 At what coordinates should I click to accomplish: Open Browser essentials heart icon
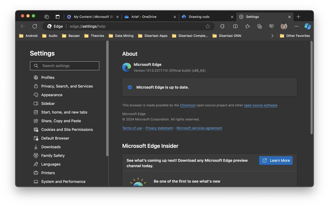tap(271, 26)
